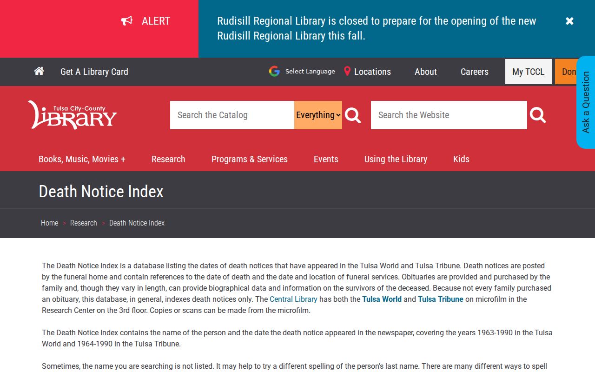Open the Using the Library menu
595x372 pixels.
[x=396, y=159]
